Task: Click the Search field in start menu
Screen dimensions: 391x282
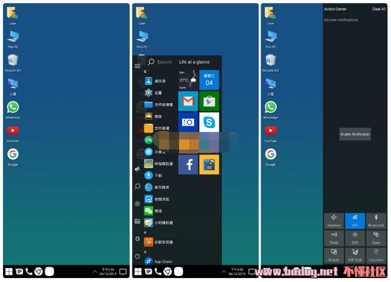Action: tap(165, 62)
